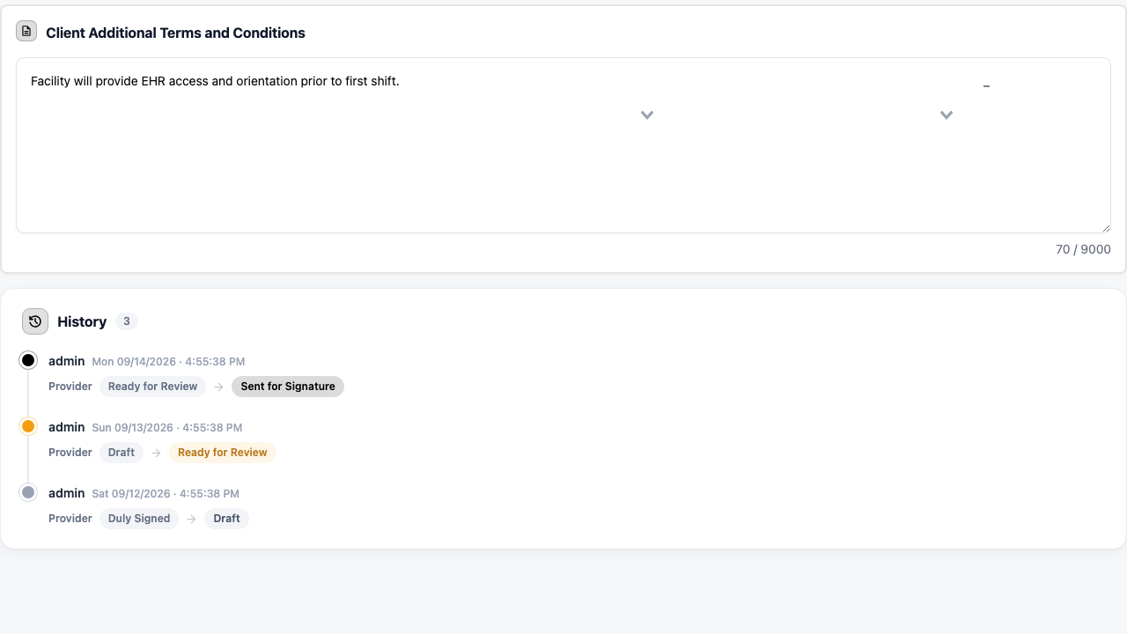The width and height of the screenshot is (1127, 634).
Task: Click the "Mon 09/14/2026 · 4:55:38 PM" timestamp
Action: coord(168,362)
